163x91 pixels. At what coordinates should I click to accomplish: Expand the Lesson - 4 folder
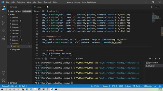click(x=10, y=34)
